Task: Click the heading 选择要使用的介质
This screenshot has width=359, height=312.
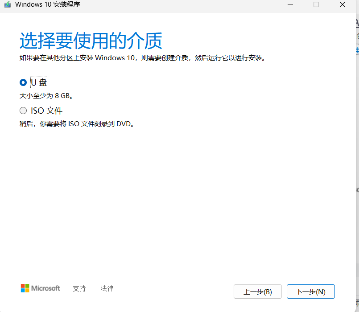Action: coord(91,41)
